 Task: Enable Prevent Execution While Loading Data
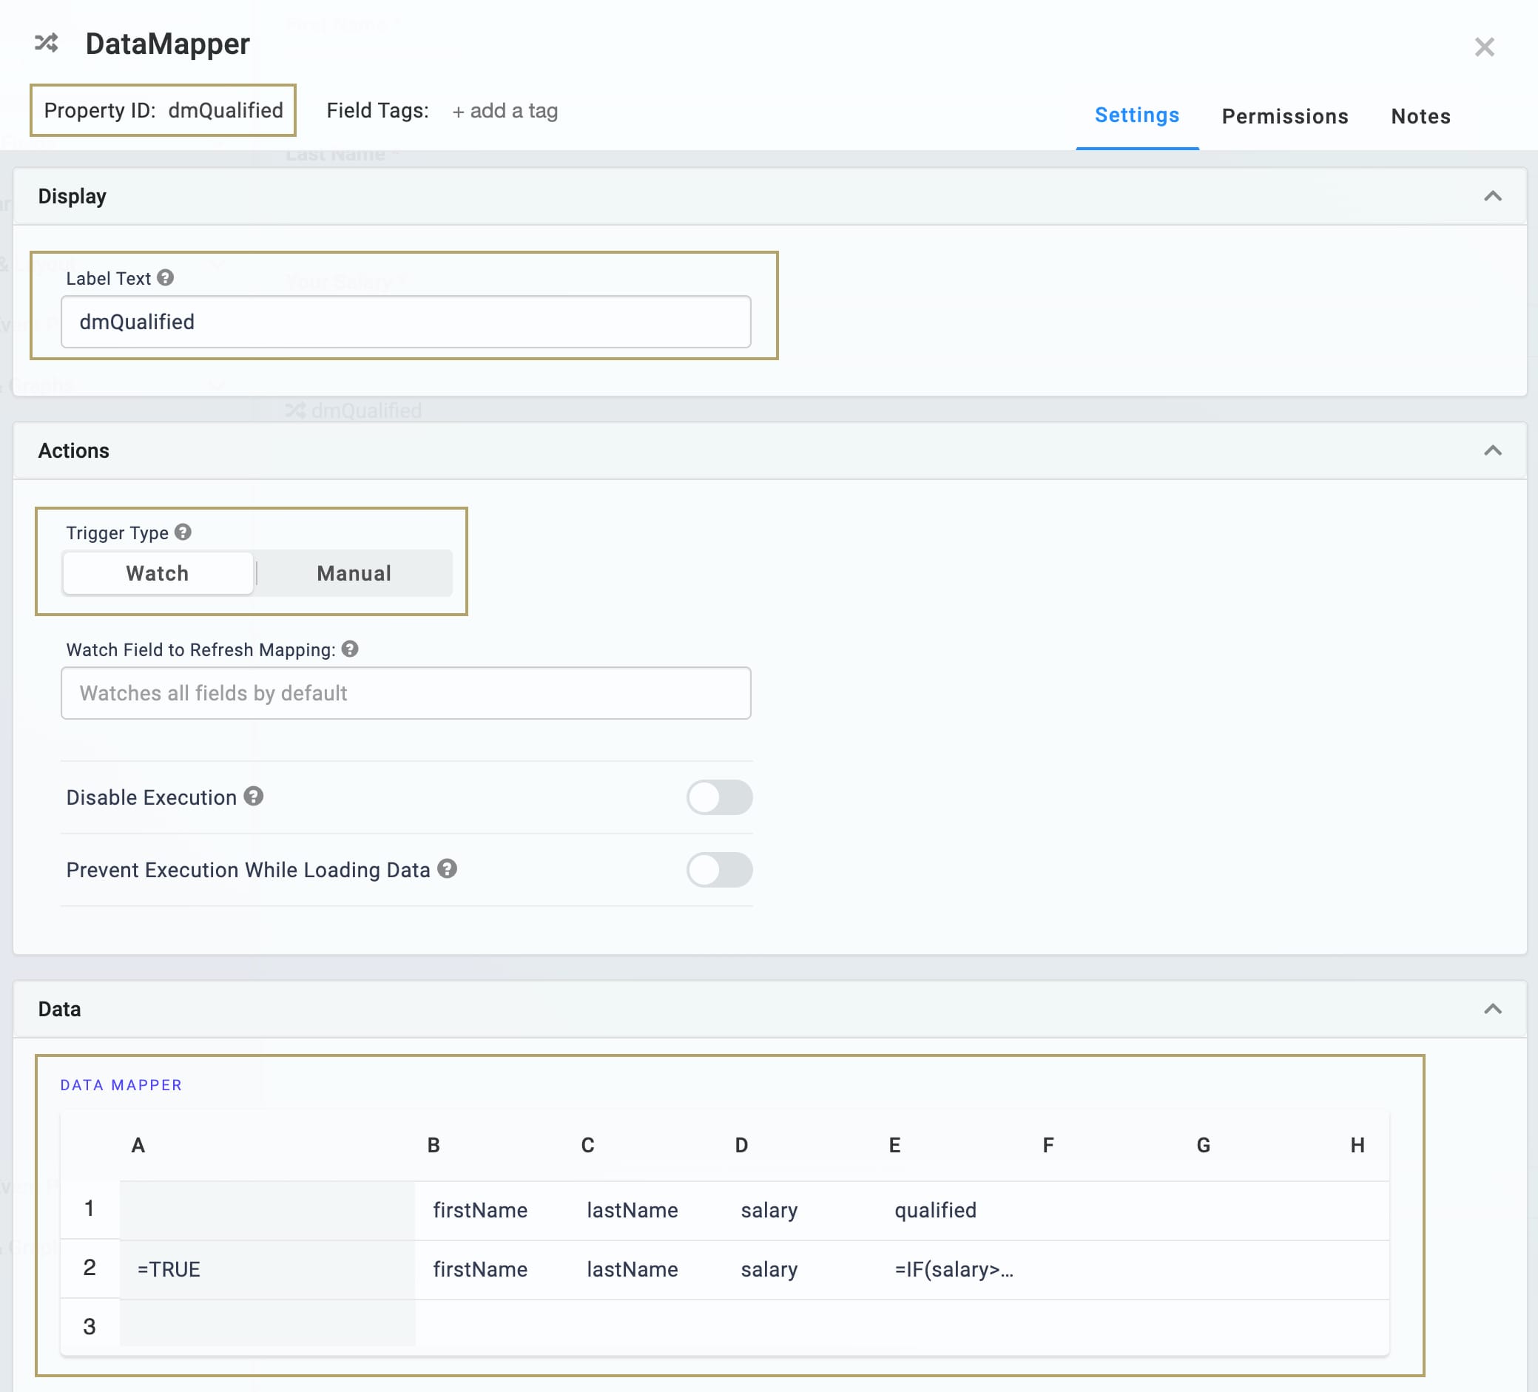click(x=719, y=870)
